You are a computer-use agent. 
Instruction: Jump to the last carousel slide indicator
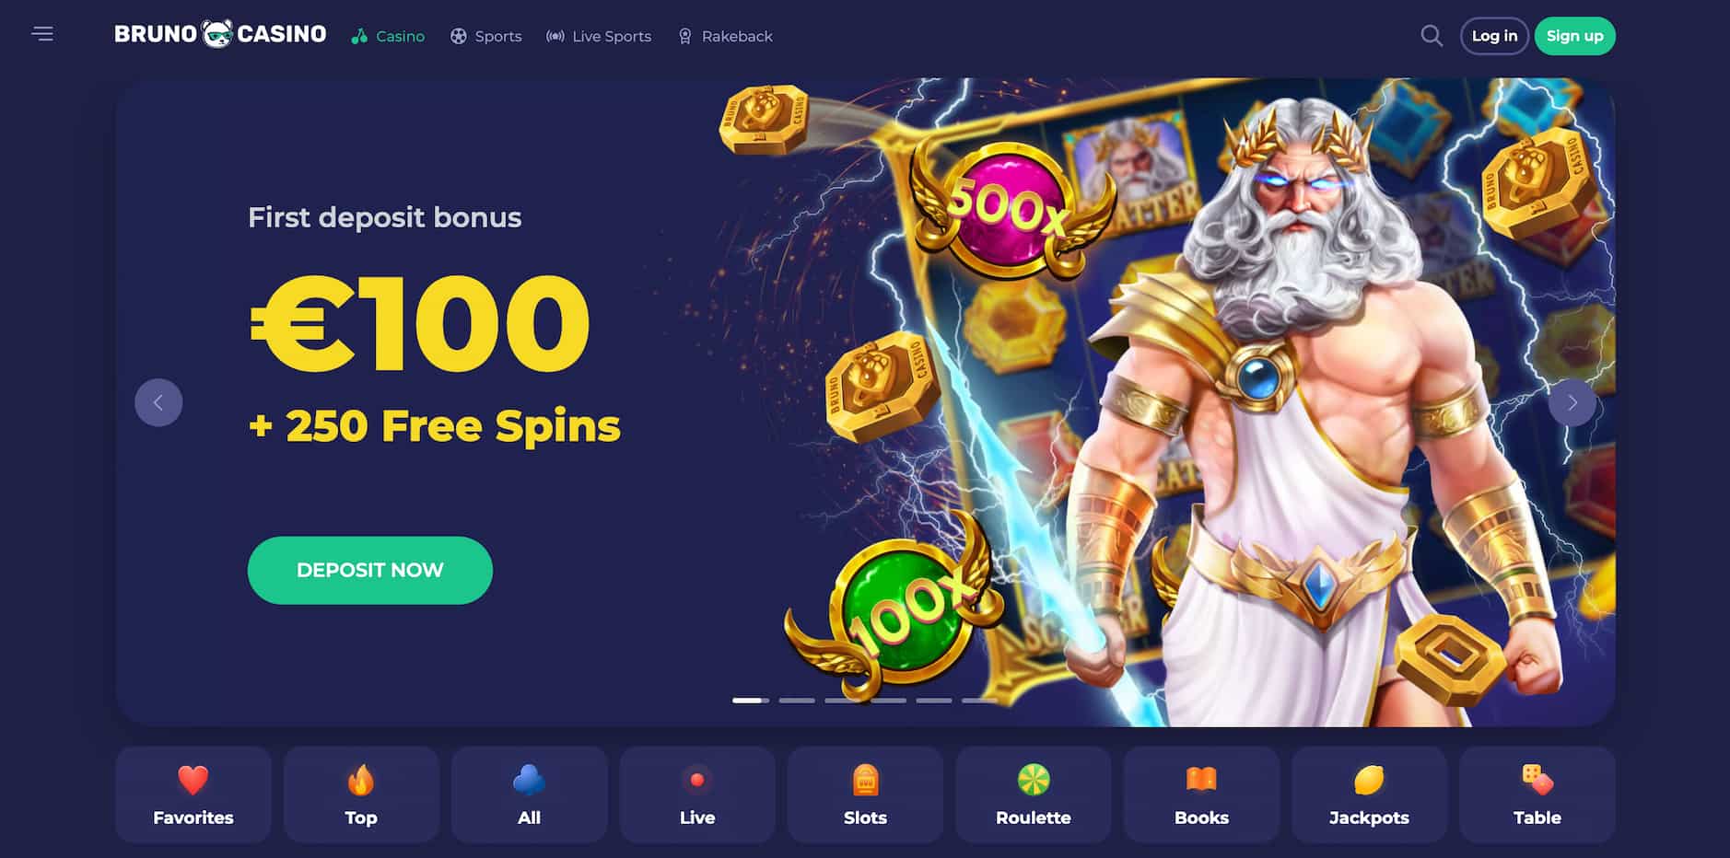click(x=979, y=701)
